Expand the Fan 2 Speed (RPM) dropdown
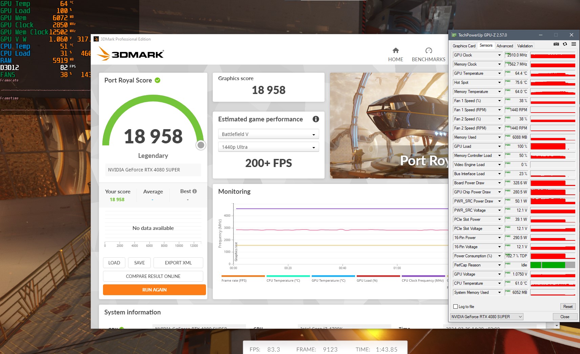This screenshot has width=580, height=354. (499, 128)
